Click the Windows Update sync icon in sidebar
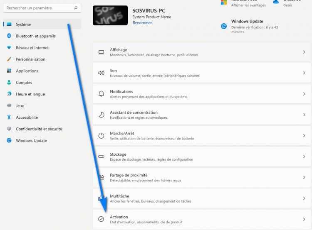Screen dimensions: 312x230 pyautogui.click(x=9, y=141)
